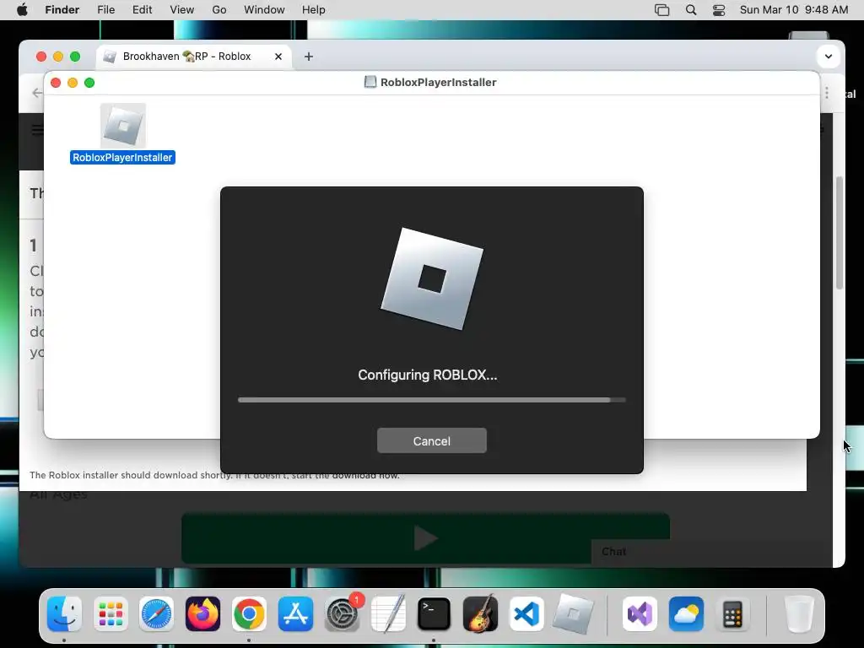This screenshot has height=648, width=864.
Task: Click the green Play button on Roblox page
Action: tap(425, 537)
